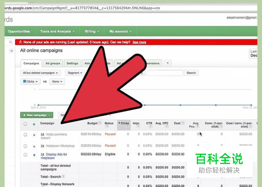This screenshot has height=187, width=262.
Task: Check the Helplearn Workshop row checkbox
Action: (25, 146)
